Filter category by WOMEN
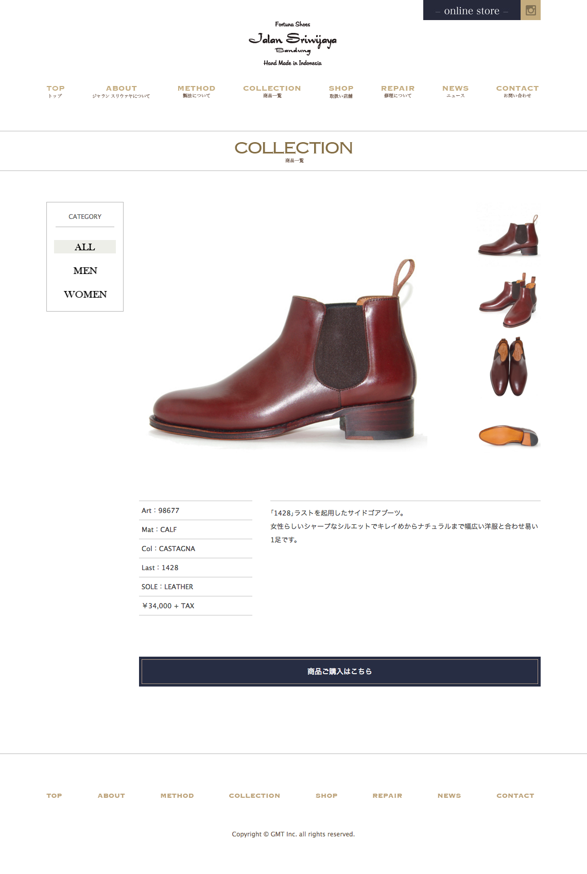587x874 pixels. (x=85, y=294)
